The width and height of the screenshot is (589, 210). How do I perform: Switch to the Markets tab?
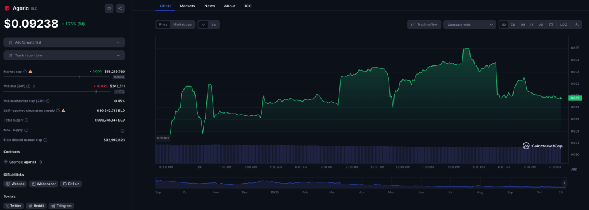click(188, 6)
